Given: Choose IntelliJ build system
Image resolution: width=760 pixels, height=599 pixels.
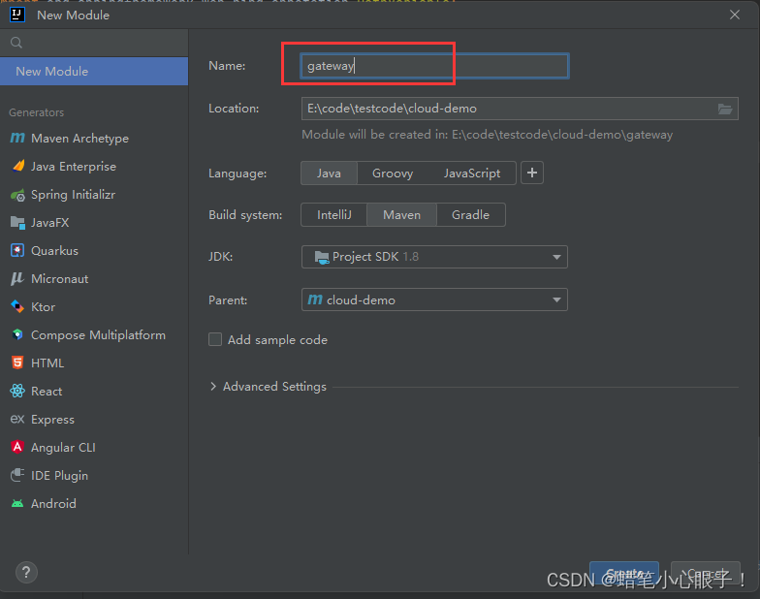Looking at the screenshot, I should click(x=334, y=215).
